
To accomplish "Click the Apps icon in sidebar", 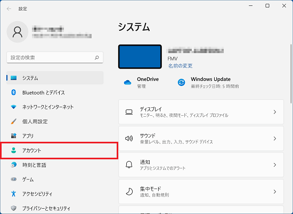I will pyautogui.click(x=13, y=136).
